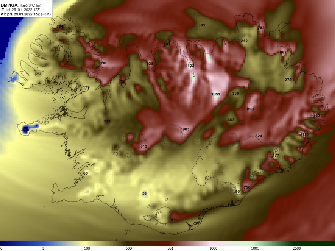Select the map value 782
335x251 pixels.
point(261,28)
